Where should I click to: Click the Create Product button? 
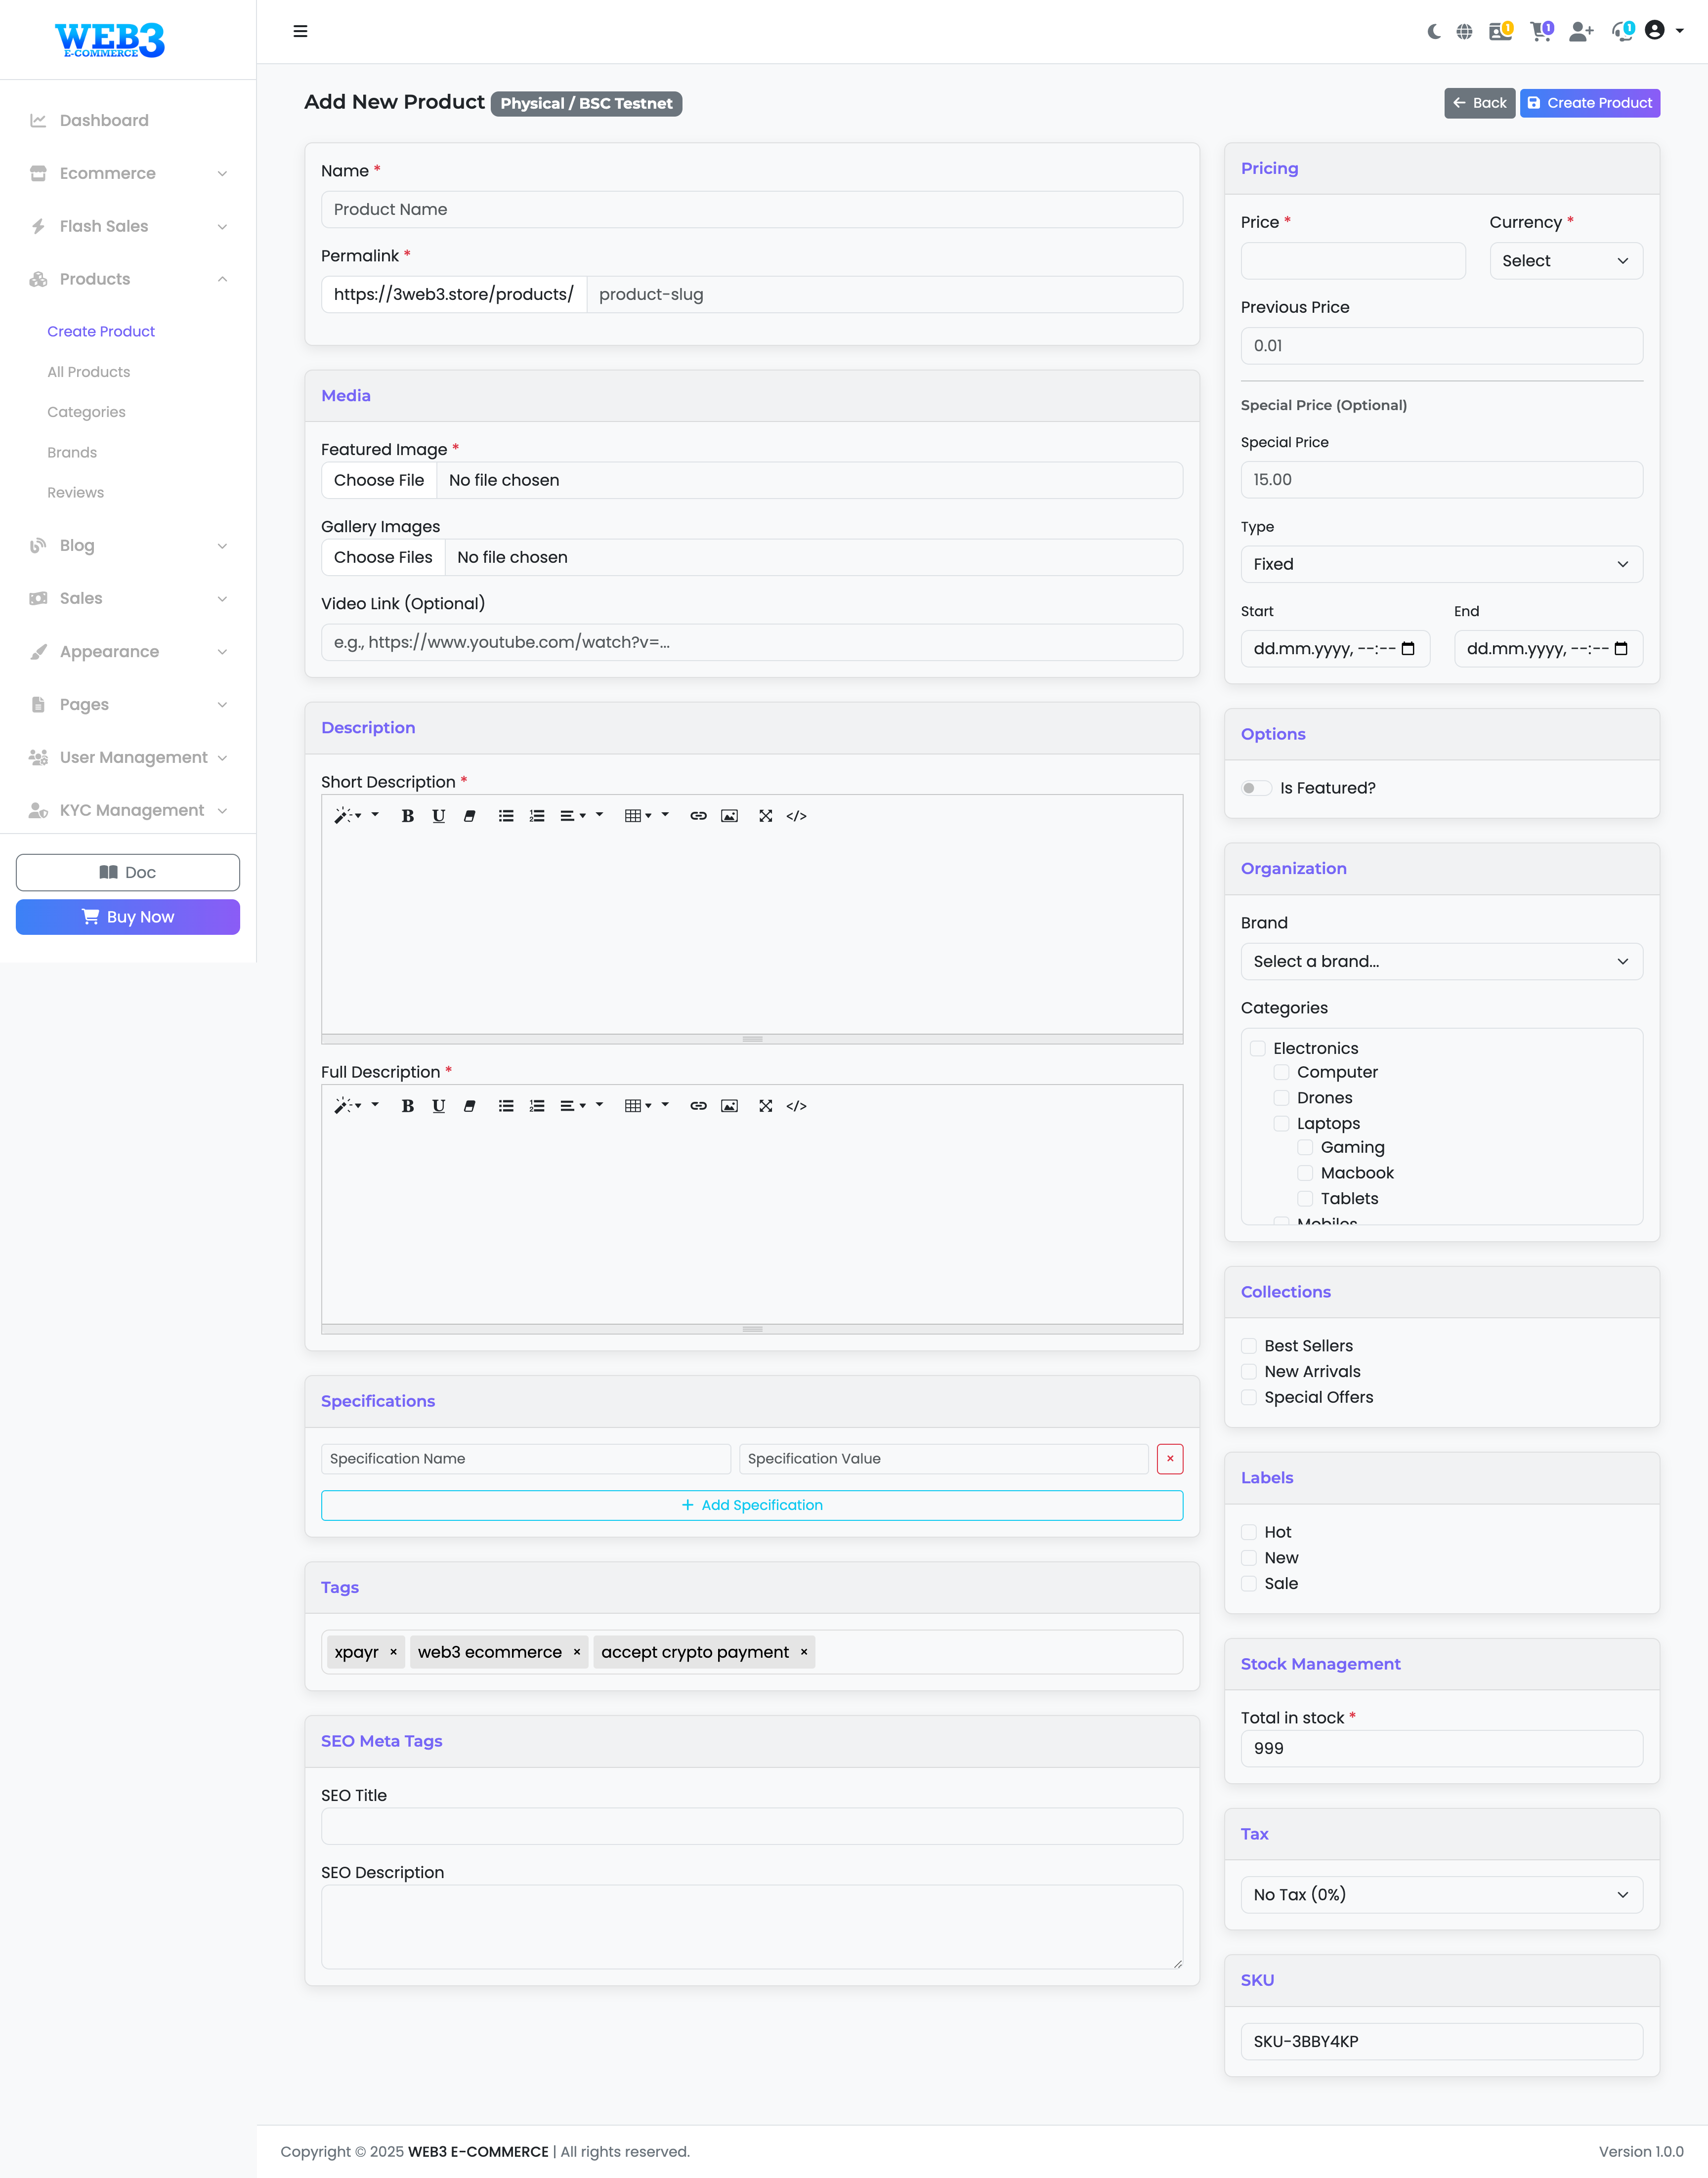[1589, 103]
